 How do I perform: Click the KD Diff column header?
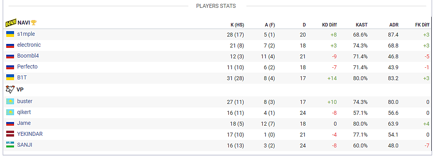tap(329, 25)
